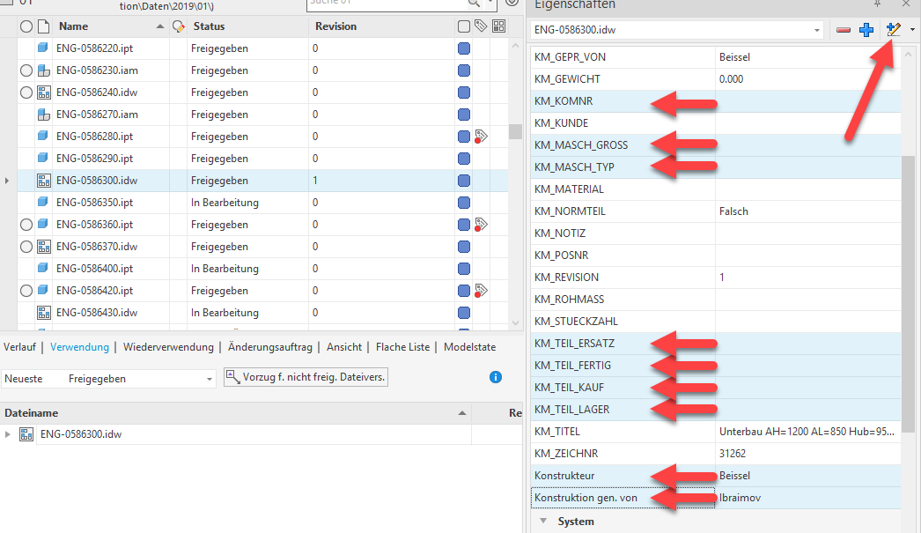The width and height of the screenshot is (921, 533).
Task: Click the blue state square for ENG-0586400.ipt
Action: click(x=464, y=269)
